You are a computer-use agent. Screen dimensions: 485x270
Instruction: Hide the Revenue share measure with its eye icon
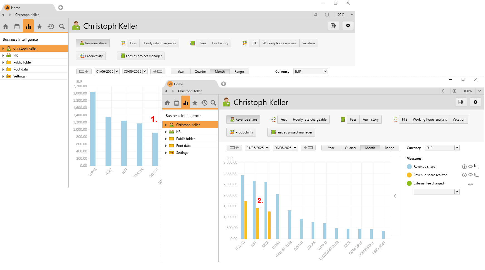point(470,167)
